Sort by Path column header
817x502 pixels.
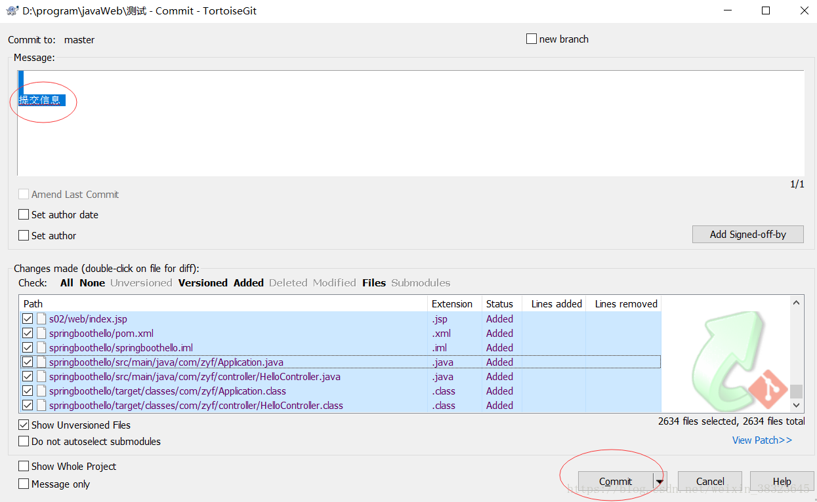click(223, 304)
